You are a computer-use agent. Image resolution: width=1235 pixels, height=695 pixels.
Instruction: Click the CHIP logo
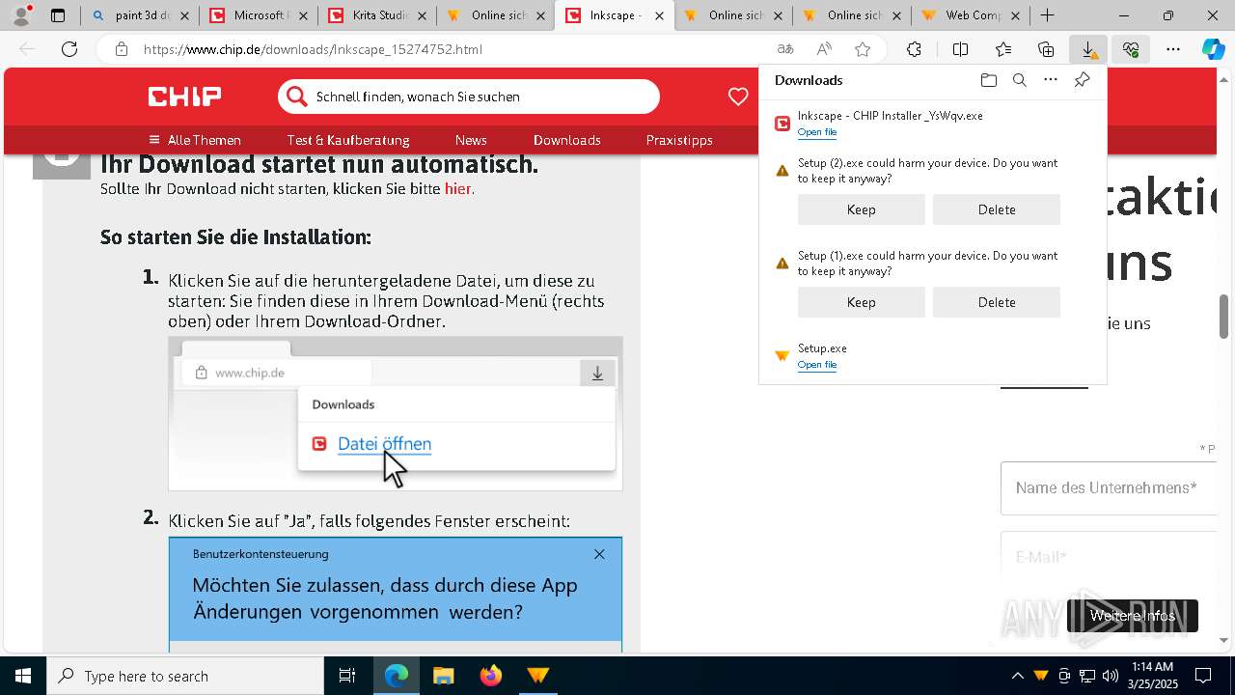(184, 96)
